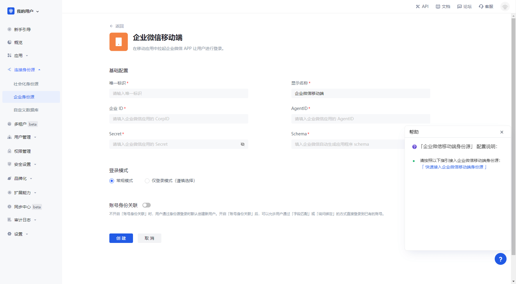516x284 pixels.
Task: Select 仅登录模式 radio button
Action: [x=147, y=181]
